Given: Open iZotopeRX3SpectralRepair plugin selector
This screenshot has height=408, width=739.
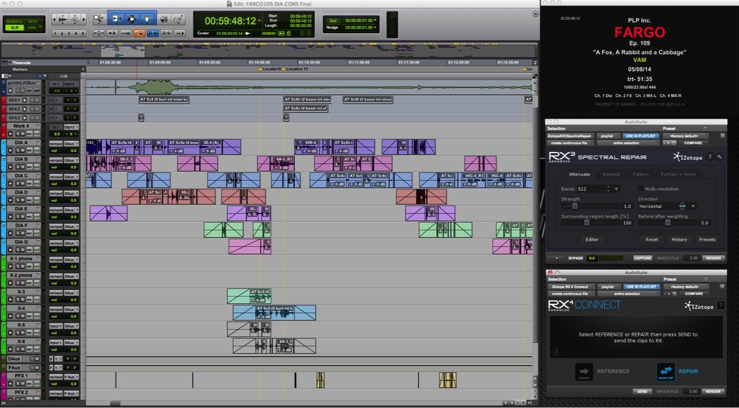Looking at the screenshot, I should point(571,136).
